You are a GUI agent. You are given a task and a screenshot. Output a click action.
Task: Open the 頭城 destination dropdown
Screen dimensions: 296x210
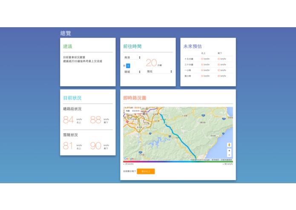point(132,72)
